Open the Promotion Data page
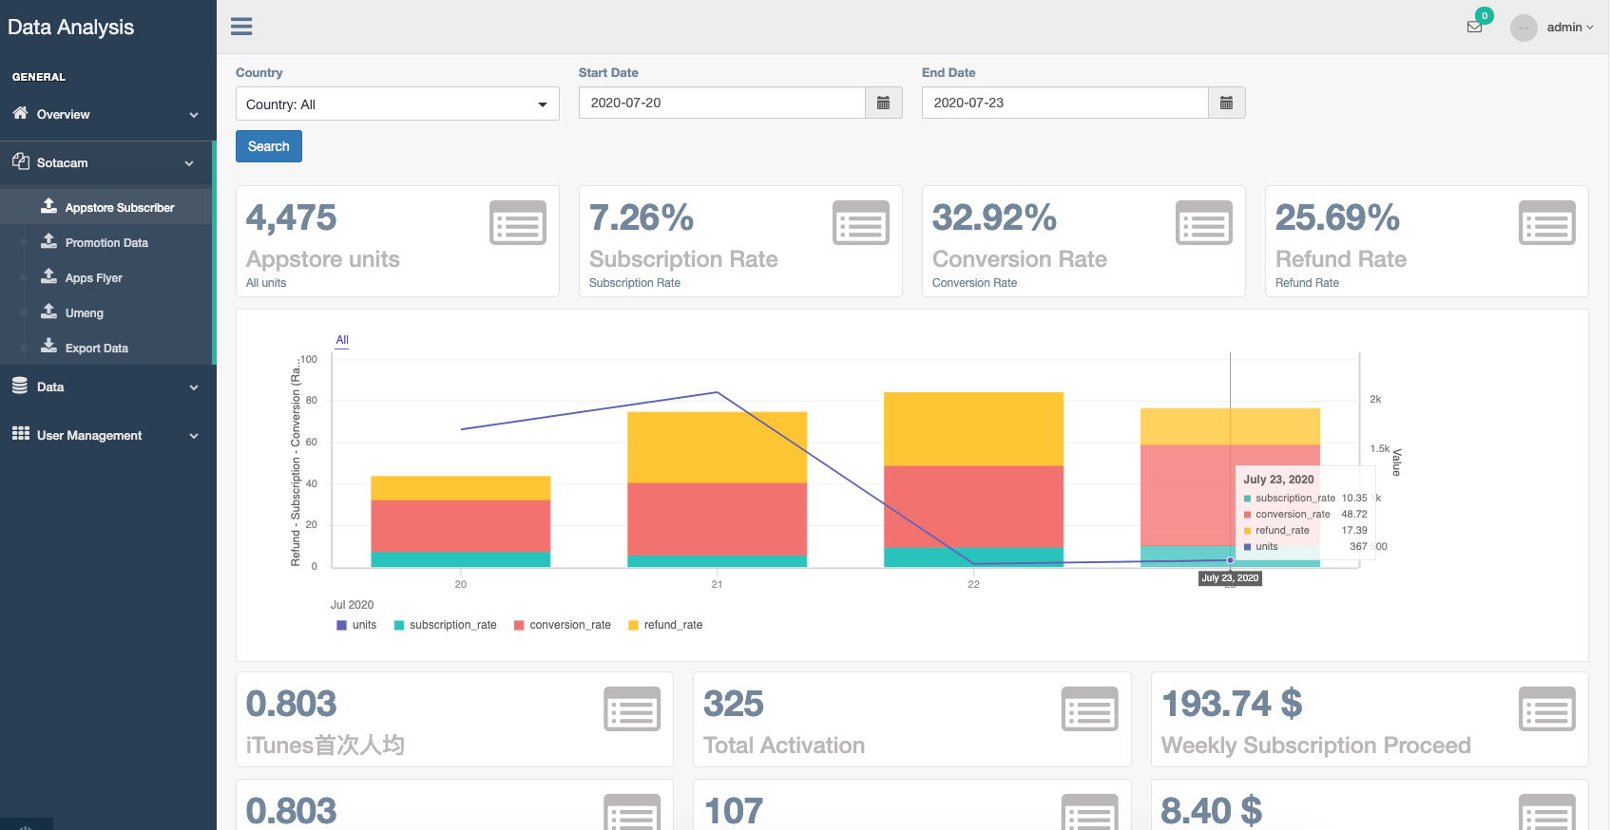 (x=106, y=243)
